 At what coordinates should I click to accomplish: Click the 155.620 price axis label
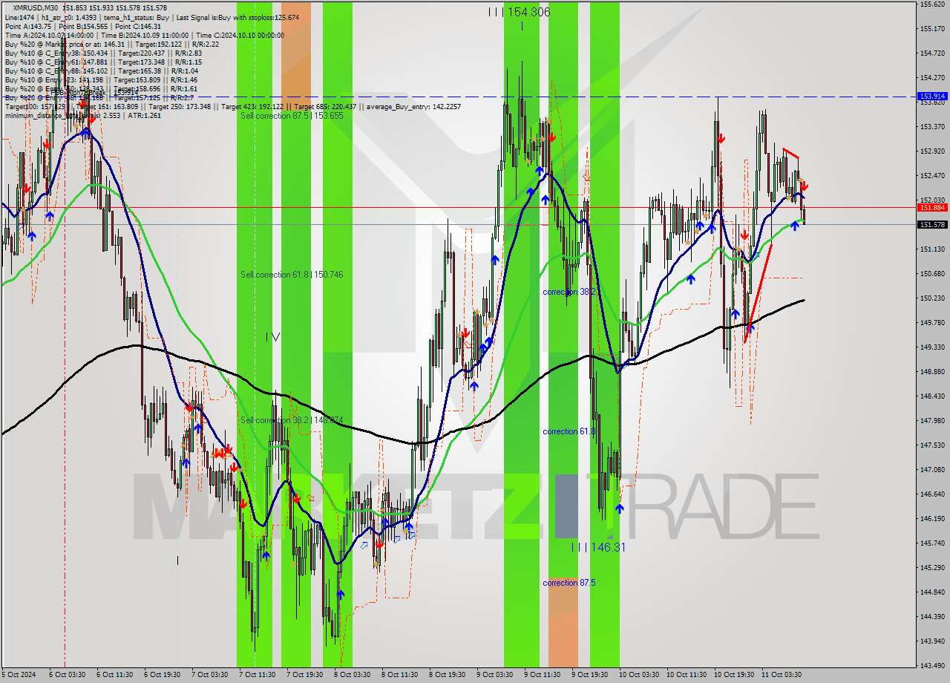point(931,4)
